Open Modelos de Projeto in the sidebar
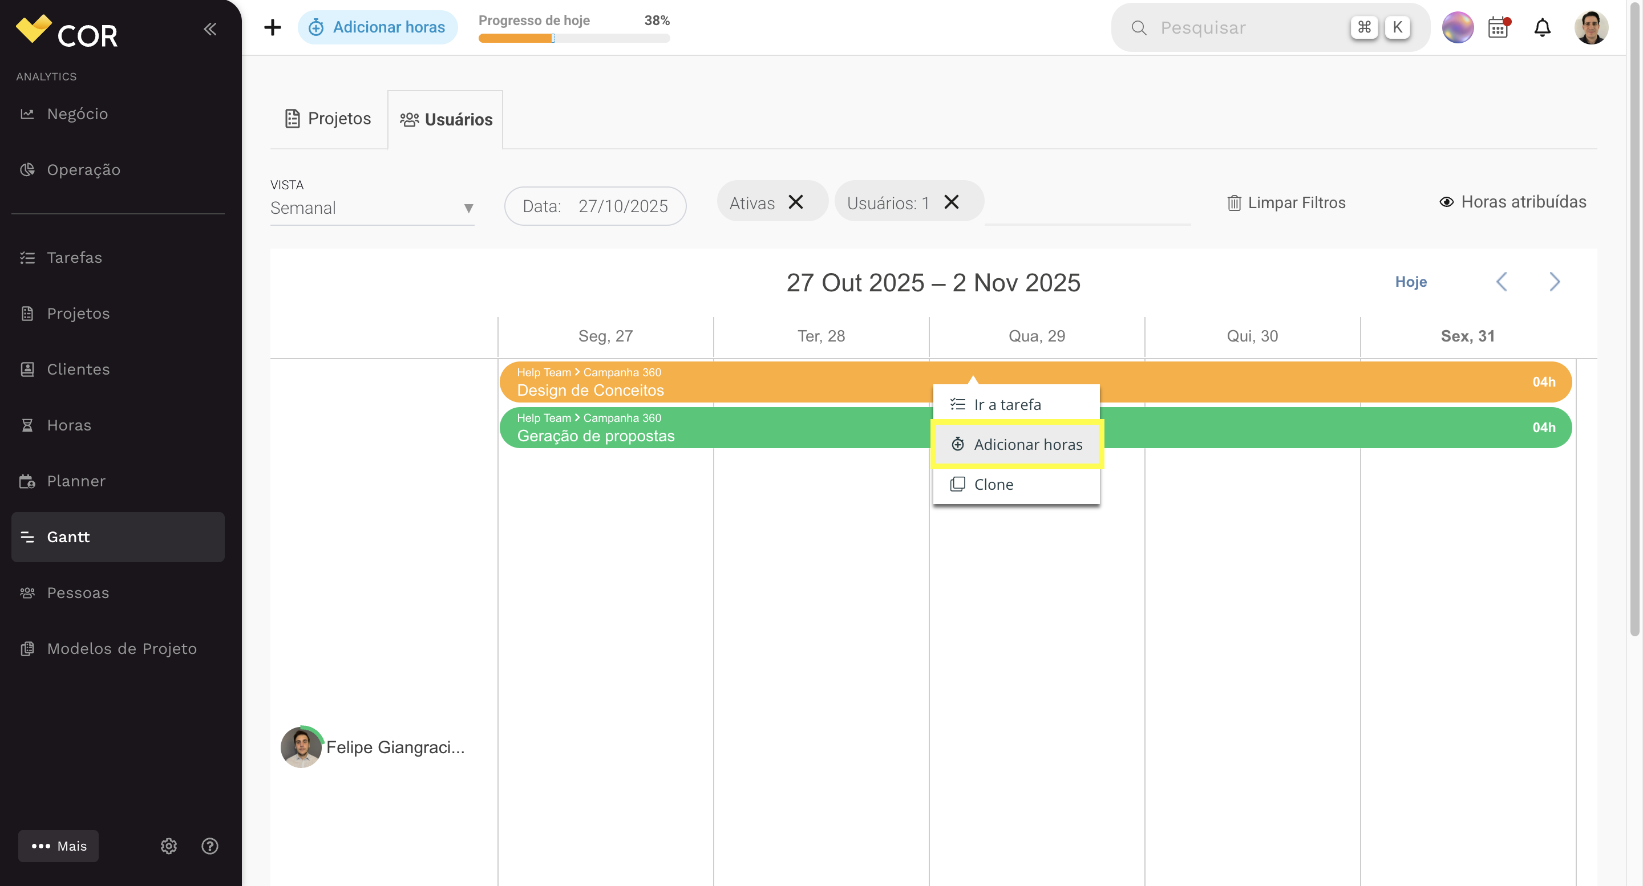 [x=118, y=649]
